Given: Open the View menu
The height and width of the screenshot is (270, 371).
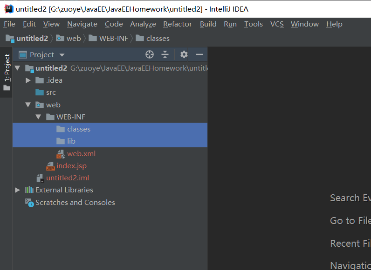Looking at the screenshot, I should tap(51, 24).
